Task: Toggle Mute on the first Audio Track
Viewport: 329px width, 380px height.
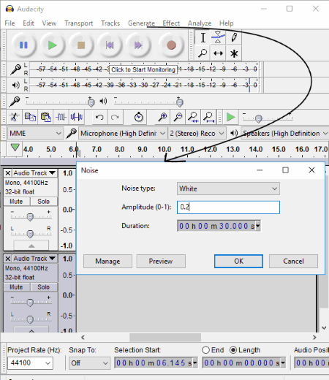Action: tap(16, 202)
